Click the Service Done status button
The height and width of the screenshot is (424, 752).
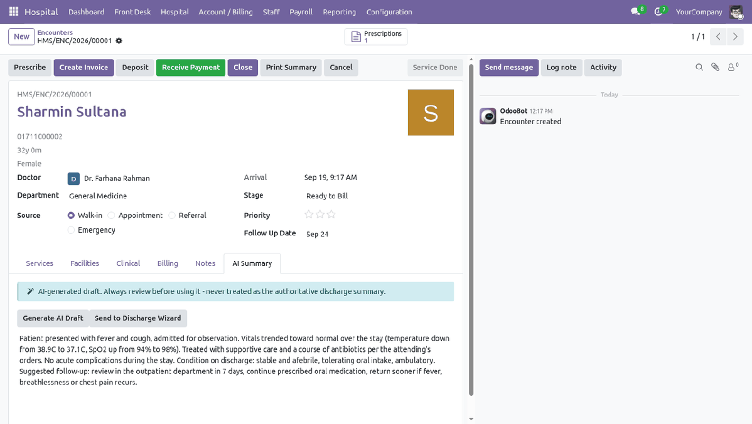point(435,68)
